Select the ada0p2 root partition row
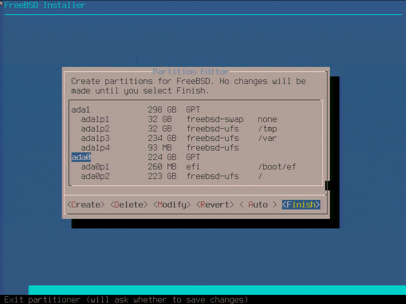 (196, 176)
